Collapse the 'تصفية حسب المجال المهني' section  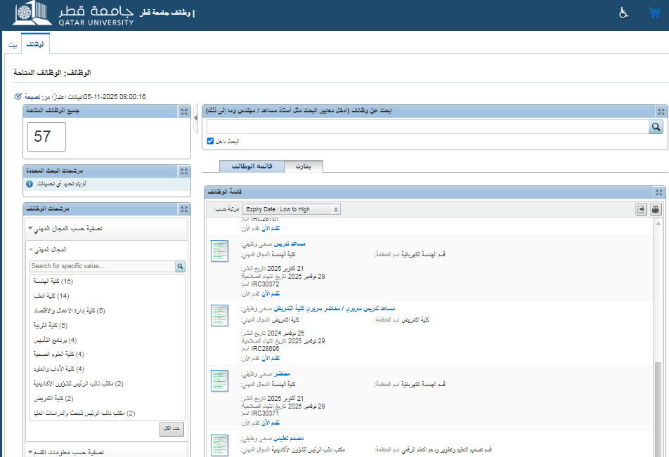point(30,229)
